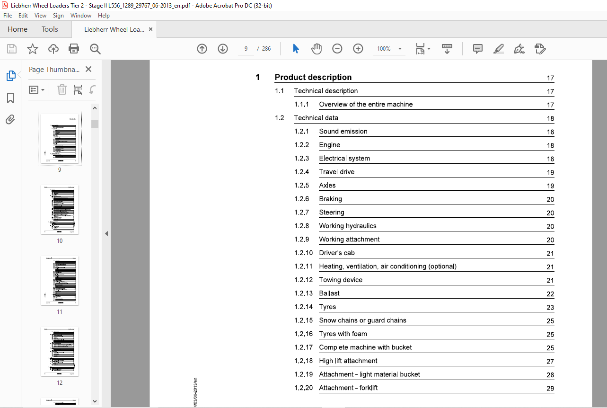
Task: Activate the selection arrow tool
Action: tap(296, 49)
